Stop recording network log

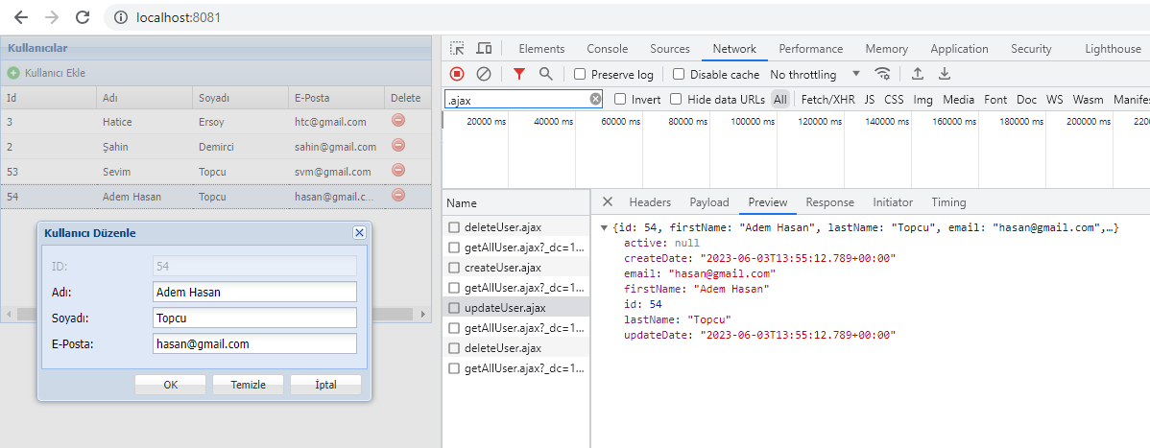[x=457, y=74]
